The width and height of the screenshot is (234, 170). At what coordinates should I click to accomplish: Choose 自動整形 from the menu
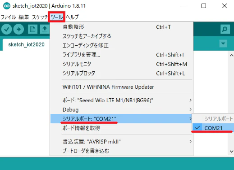click(121, 27)
